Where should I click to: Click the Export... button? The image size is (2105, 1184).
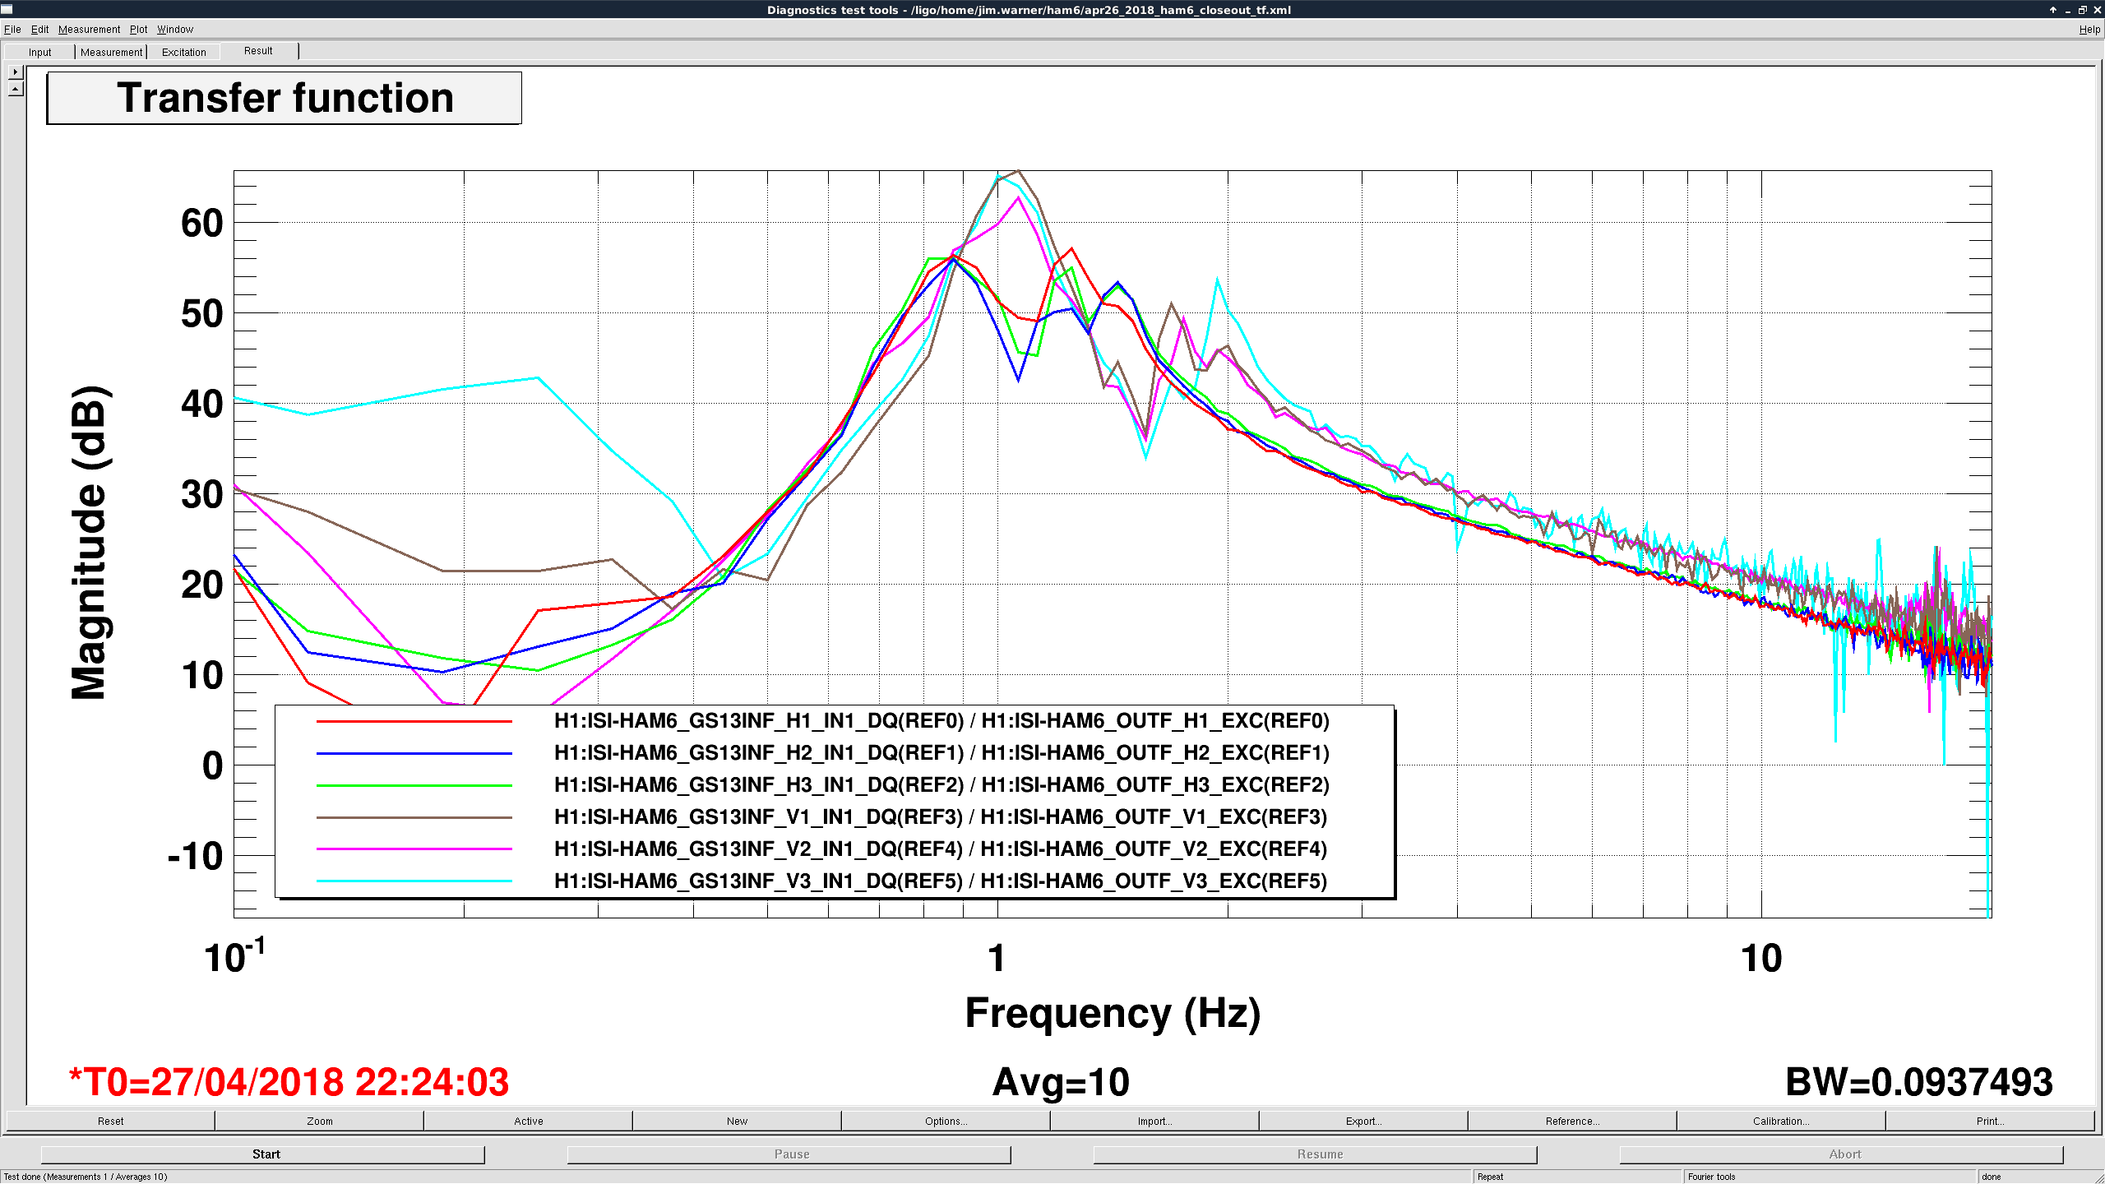point(1363,1121)
